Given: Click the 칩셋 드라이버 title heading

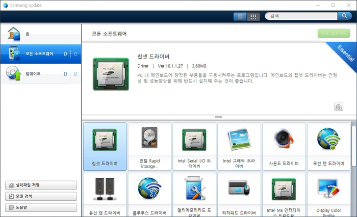Looking at the screenshot, I should point(153,57).
